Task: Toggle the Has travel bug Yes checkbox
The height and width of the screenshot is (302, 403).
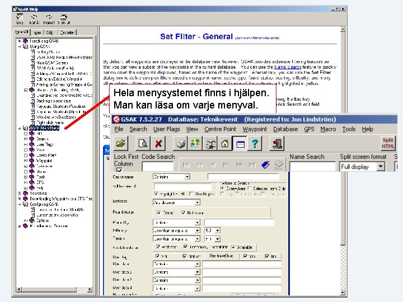Action: click(x=245, y=256)
